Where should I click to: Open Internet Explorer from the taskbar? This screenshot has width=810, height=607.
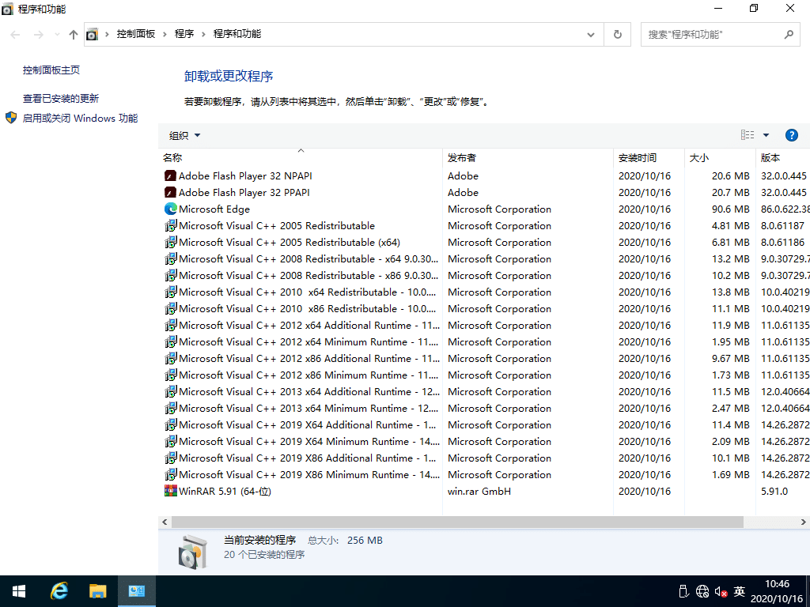click(59, 590)
